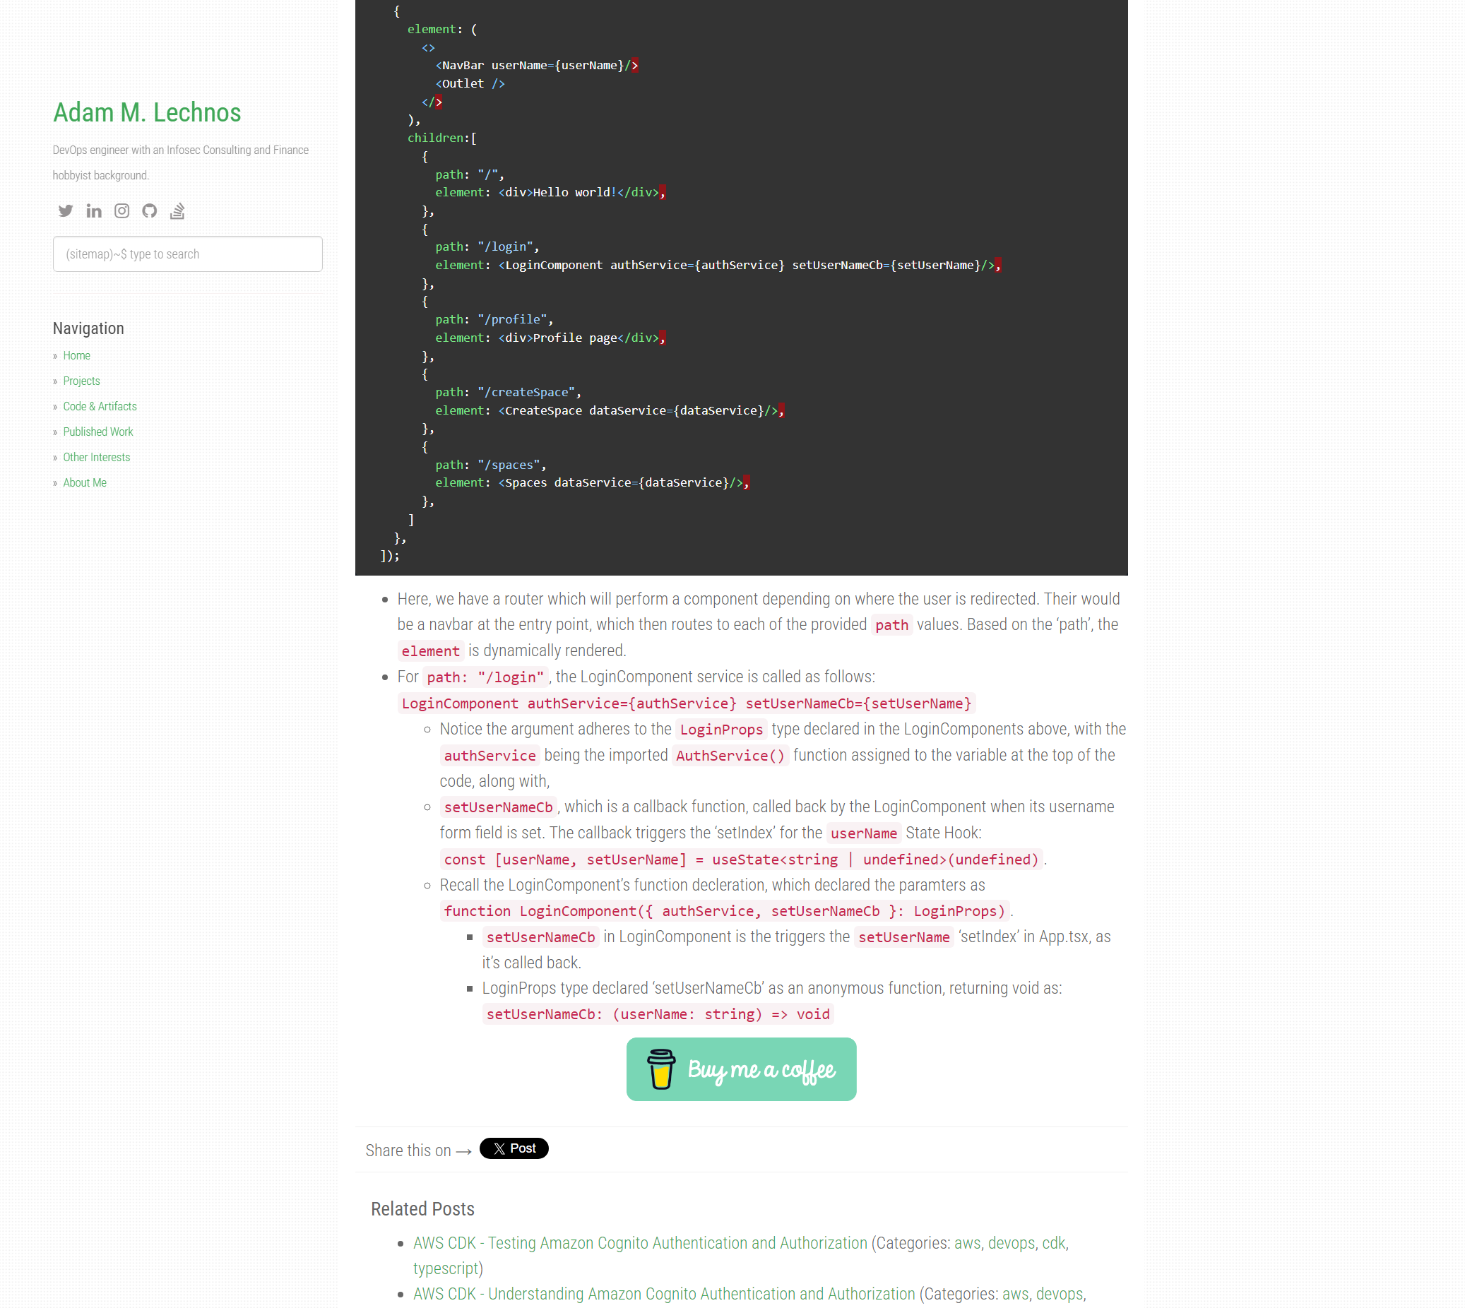Open the GitHub profile icon
The height and width of the screenshot is (1308, 1465).
click(150, 210)
